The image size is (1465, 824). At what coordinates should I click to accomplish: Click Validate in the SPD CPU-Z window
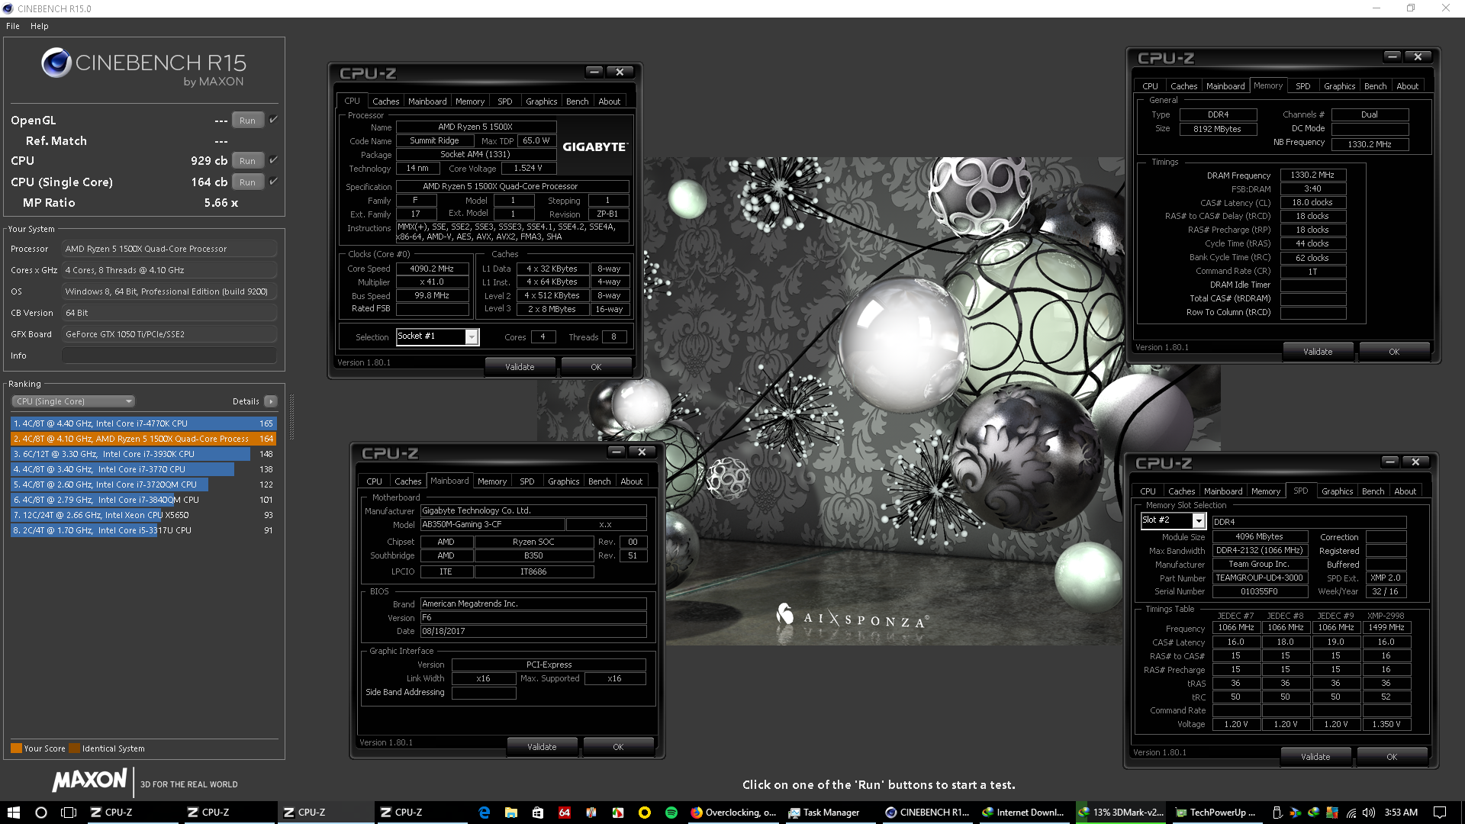1315,757
